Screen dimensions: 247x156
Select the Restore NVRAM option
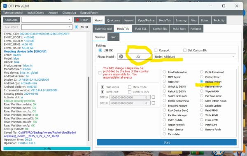212,86
